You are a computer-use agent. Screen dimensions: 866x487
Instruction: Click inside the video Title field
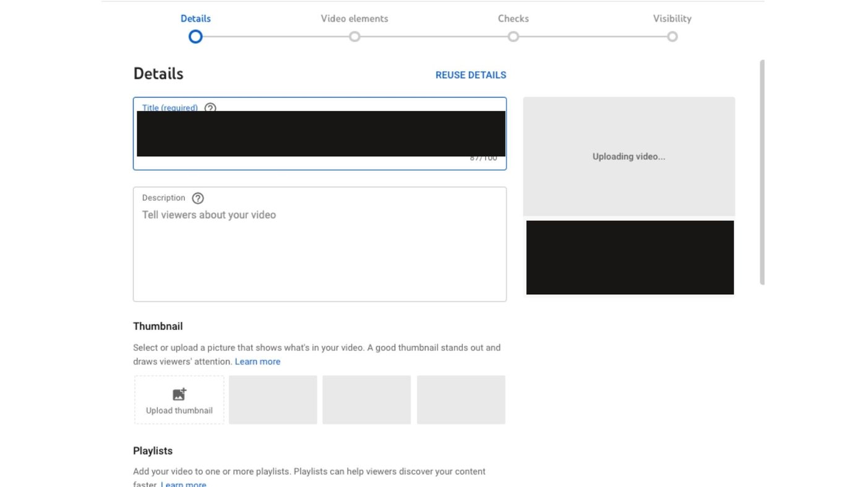click(320, 133)
